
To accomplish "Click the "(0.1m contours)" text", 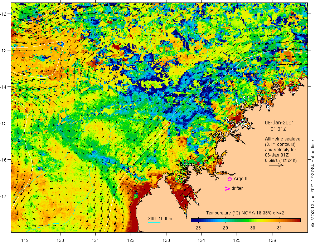I will 280,144.
